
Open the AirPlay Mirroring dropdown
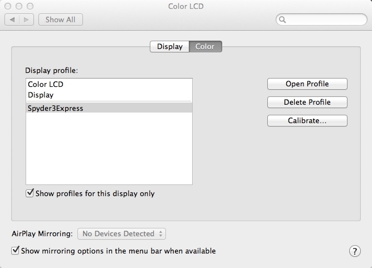click(122, 234)
